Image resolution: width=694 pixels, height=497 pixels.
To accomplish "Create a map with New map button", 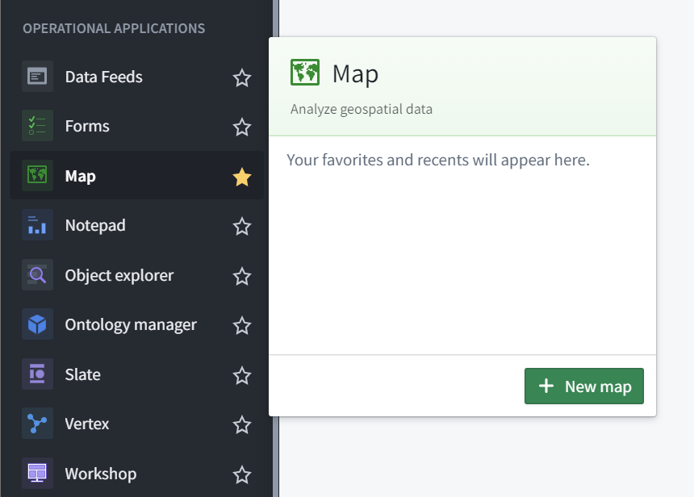I will pos(583,386).
